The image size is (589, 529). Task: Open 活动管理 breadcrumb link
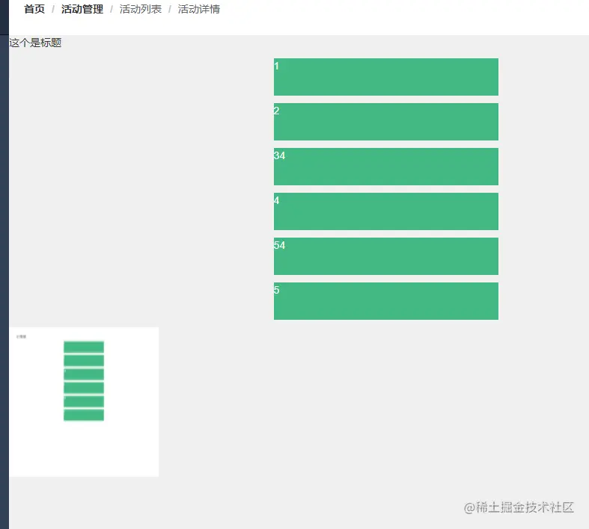82,9
